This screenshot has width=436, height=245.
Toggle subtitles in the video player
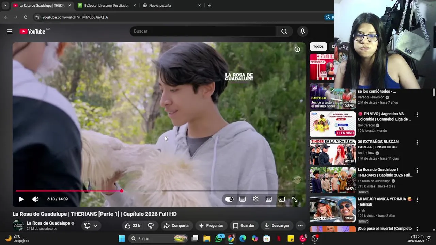(243, 199)
